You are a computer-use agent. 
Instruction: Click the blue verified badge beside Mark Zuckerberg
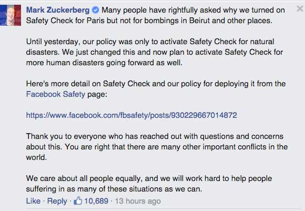click(x=95, y=10)
